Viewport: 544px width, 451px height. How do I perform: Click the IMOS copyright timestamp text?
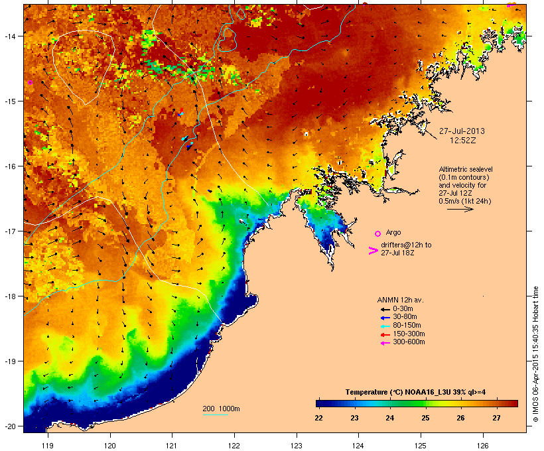tap(535, 354)
